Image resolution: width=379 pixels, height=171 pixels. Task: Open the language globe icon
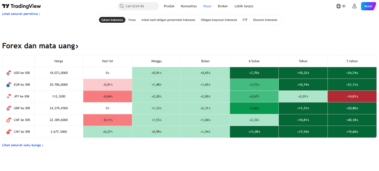(339, 6)
